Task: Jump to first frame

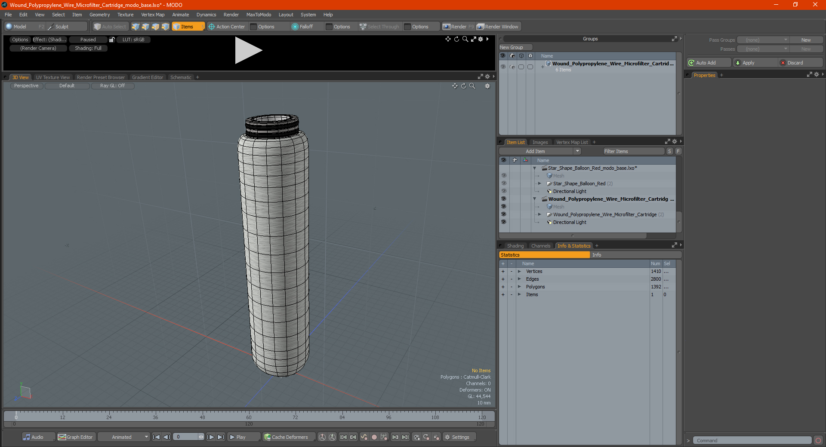Action: tap(157, 437)
